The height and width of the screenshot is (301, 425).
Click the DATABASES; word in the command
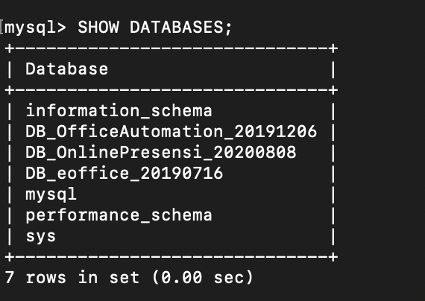point(180,28)
